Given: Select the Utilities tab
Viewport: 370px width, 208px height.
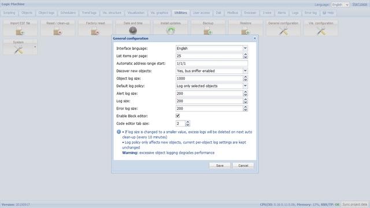Looking at the screenshot, I should 181,13.
